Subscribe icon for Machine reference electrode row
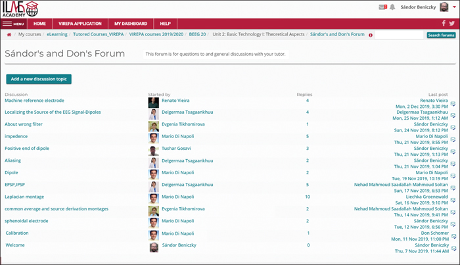 pyautogui.click(x=453, y=104)
